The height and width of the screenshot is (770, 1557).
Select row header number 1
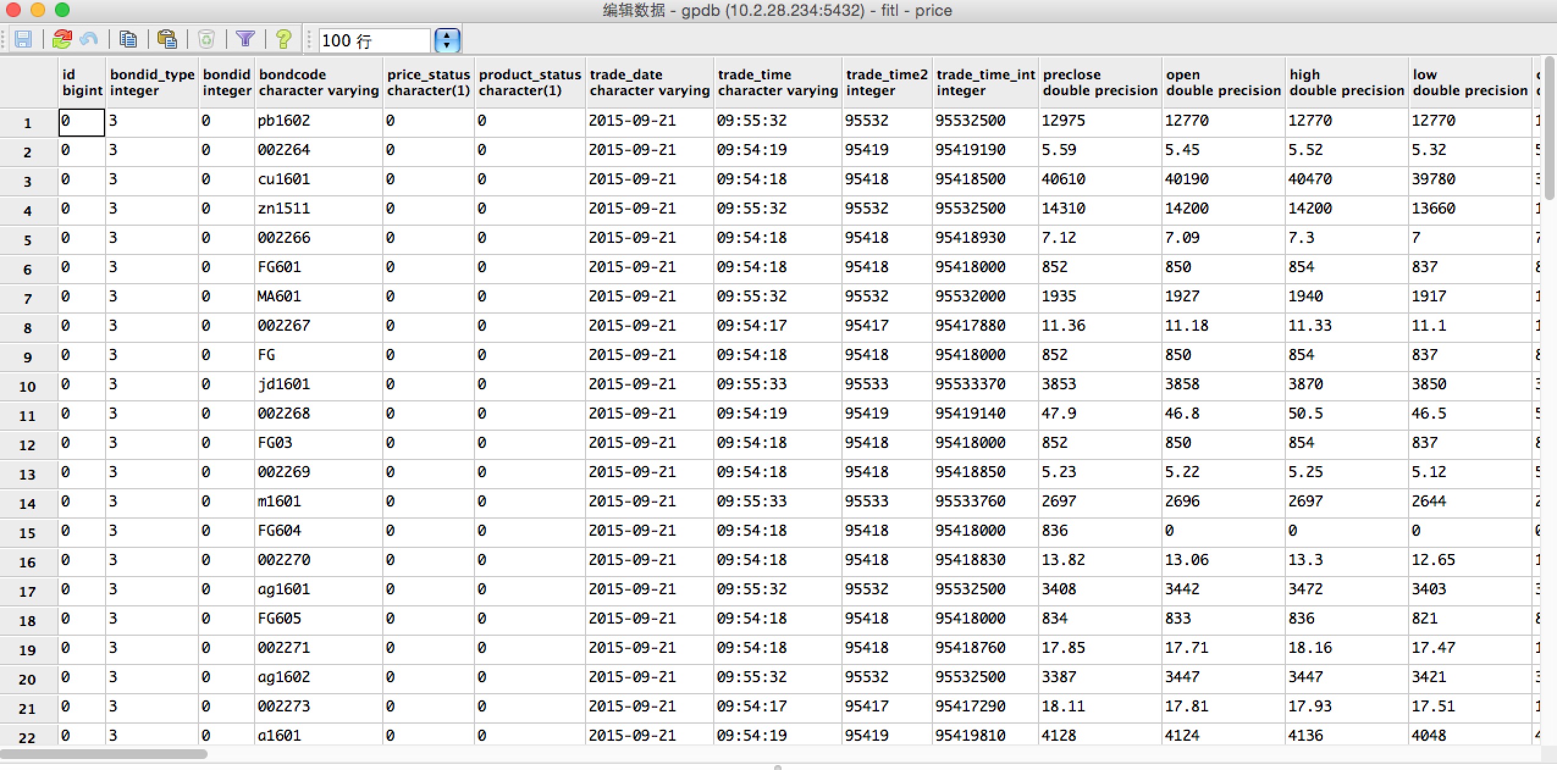tap(28, 123)
